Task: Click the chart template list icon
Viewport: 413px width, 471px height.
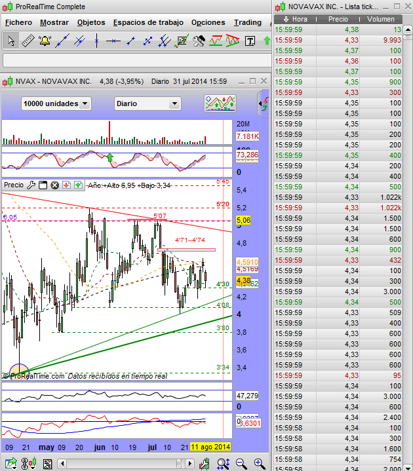Action: 47,464
